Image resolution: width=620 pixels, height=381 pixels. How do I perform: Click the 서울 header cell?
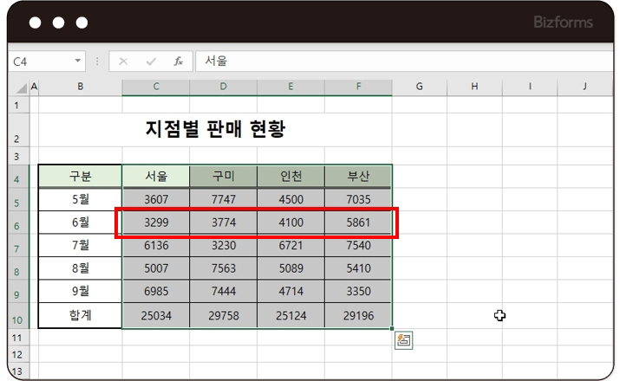[155, 177]
